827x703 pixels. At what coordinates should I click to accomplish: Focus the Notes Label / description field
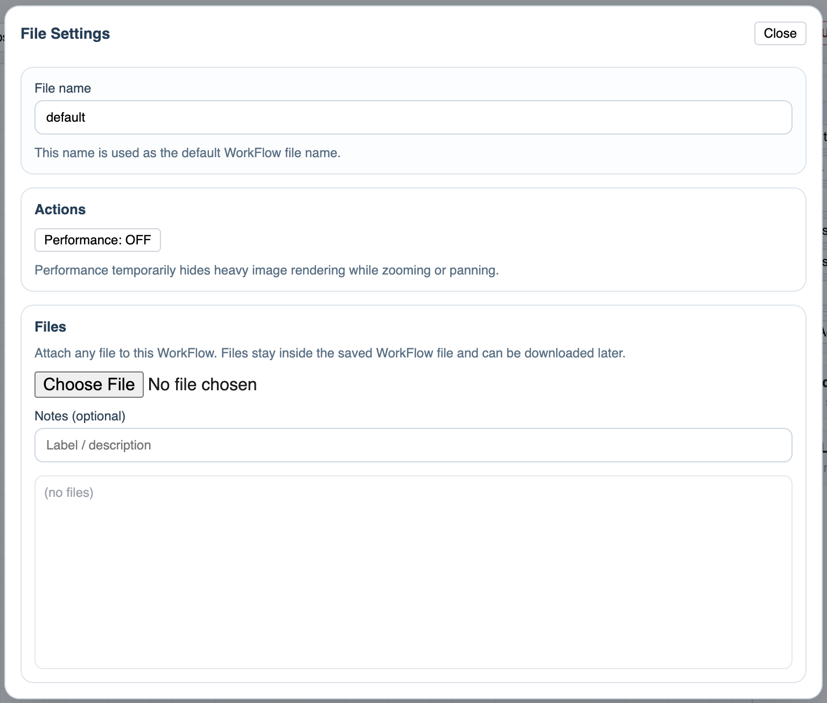413,445
